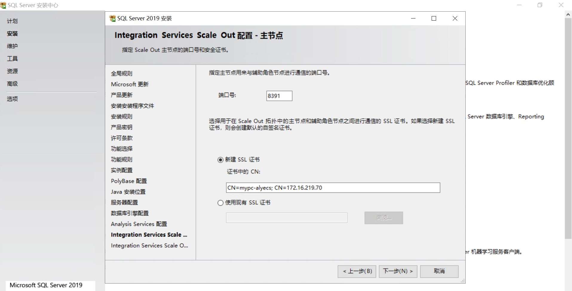The image size is (572, 291).
Task: Click the SQL Server 安装中心 title icon
Action: [3, 5]
